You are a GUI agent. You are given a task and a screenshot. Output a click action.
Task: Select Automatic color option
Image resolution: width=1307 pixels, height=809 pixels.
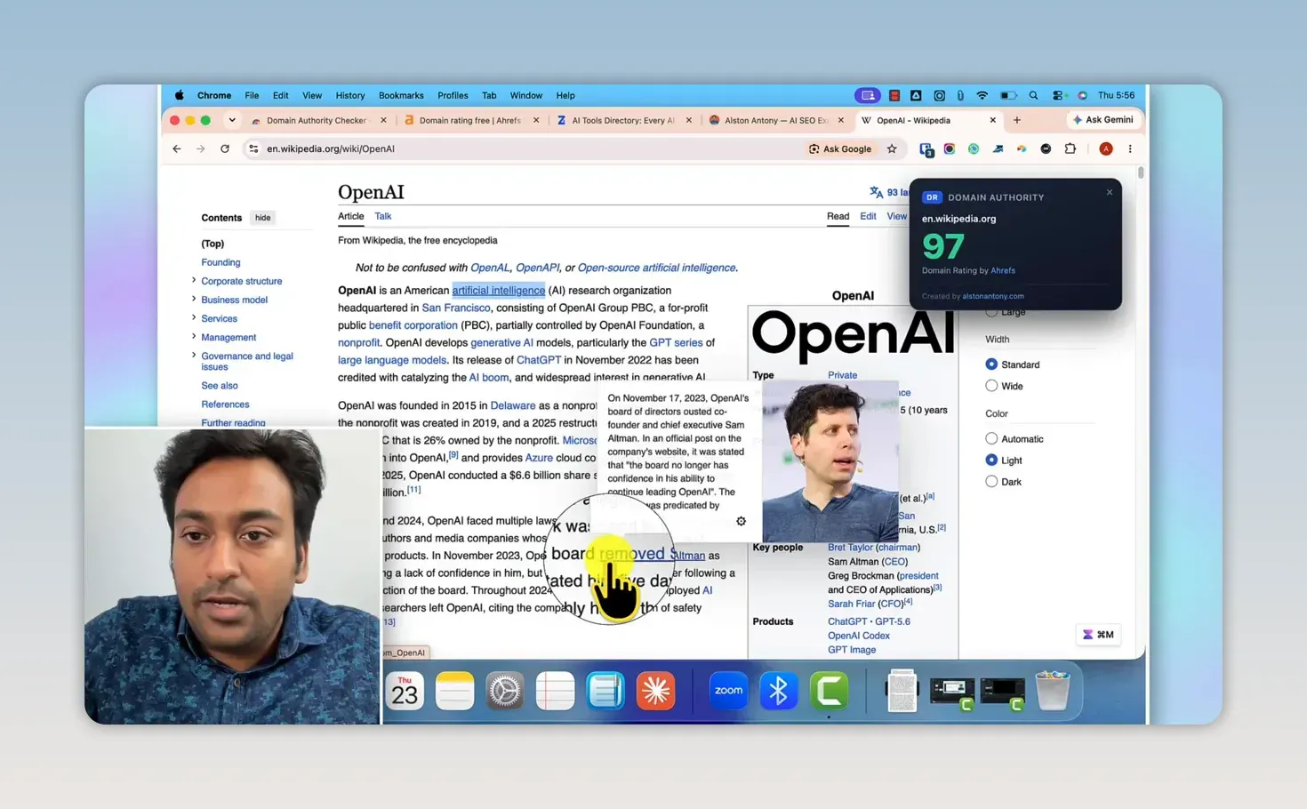click(x=991, y=438)
